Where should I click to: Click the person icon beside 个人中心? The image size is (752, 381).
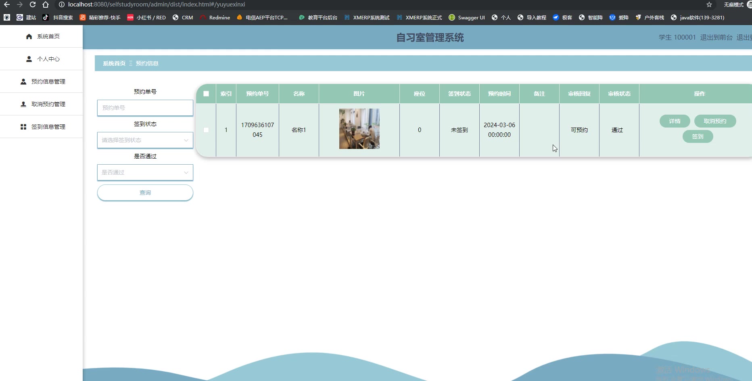[x=29, y=59]
